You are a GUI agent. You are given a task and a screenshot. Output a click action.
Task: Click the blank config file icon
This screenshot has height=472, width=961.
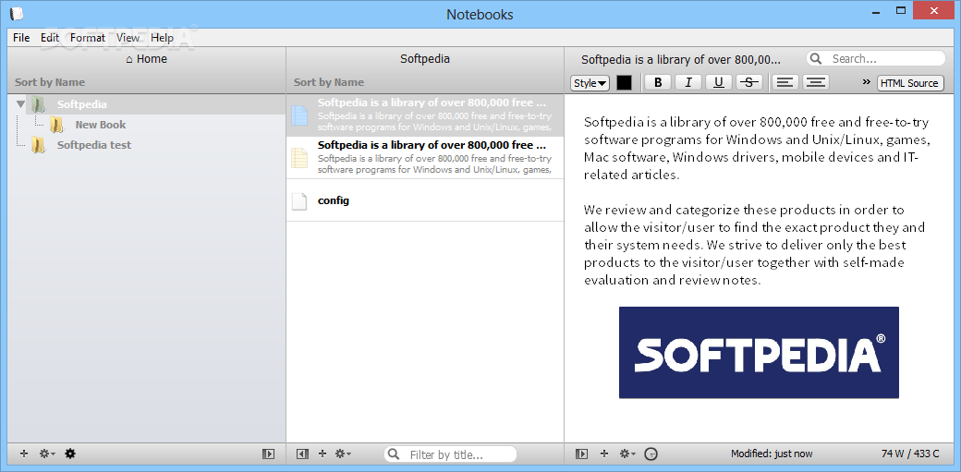pos(299,200)
